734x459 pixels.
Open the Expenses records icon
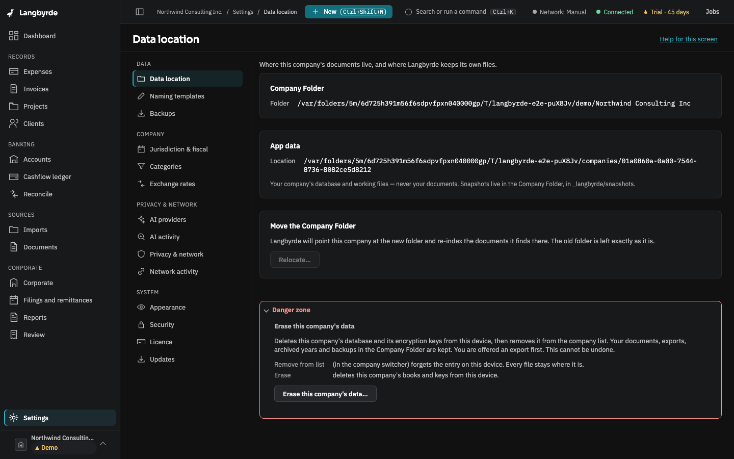point(14,72)
